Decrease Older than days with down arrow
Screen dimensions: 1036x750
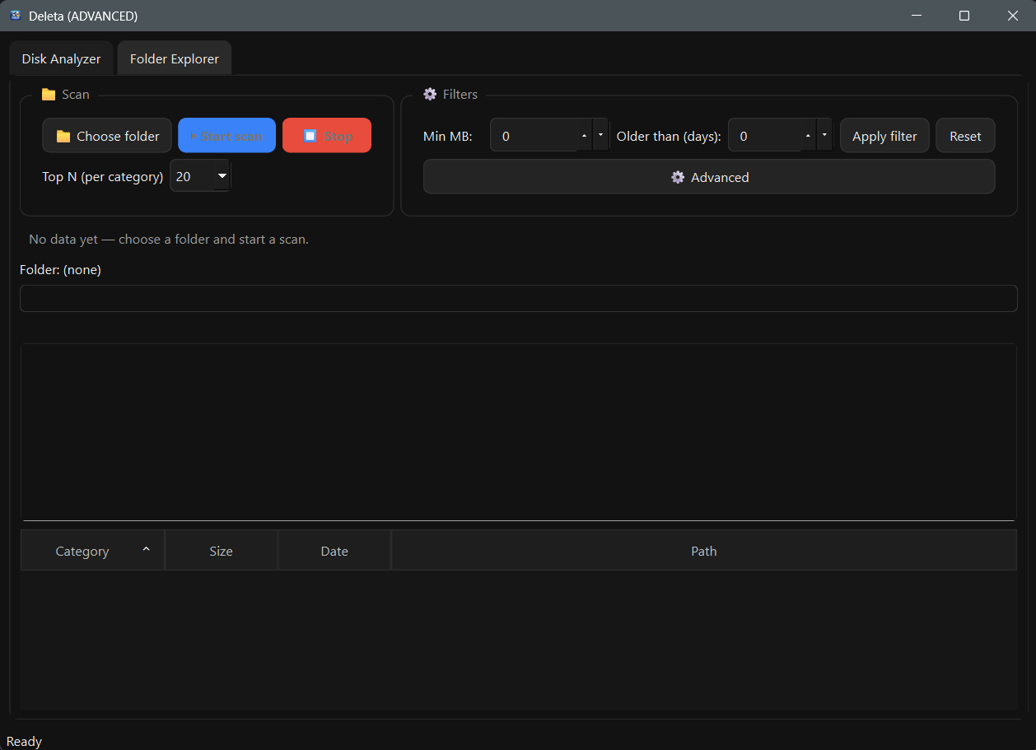[824, 135]
